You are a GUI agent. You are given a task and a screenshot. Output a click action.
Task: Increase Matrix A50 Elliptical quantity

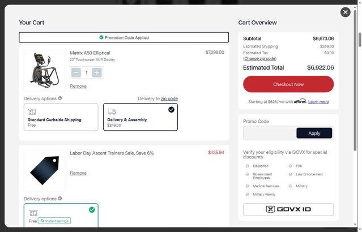pos(97,72)
